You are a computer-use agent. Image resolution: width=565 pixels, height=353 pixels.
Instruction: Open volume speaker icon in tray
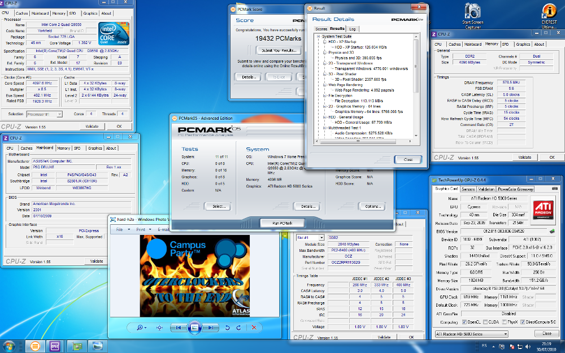click(x=528, y=347)
